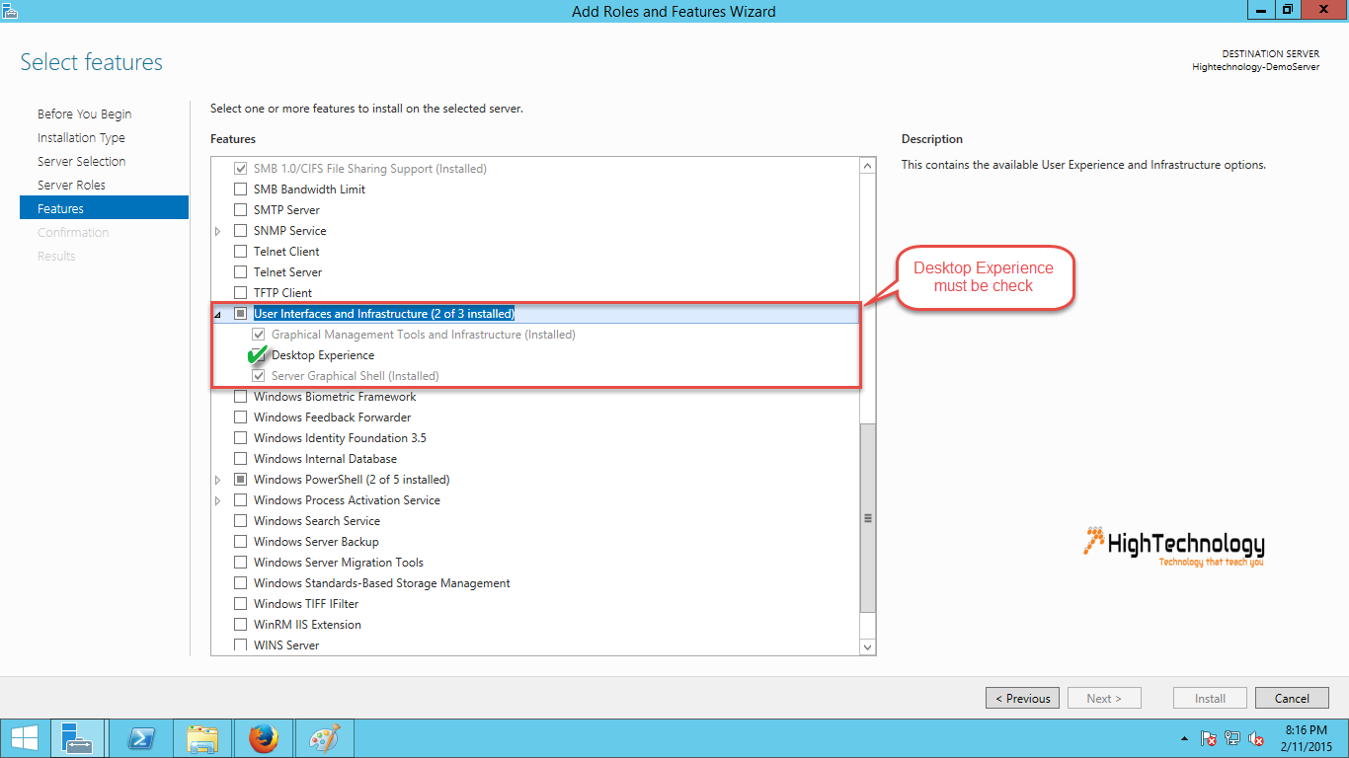Collapse User Interfaces and Infrastructure node
Image resolution: width=1349 pixels, height=758 pixels.
(x=218, y=314)
